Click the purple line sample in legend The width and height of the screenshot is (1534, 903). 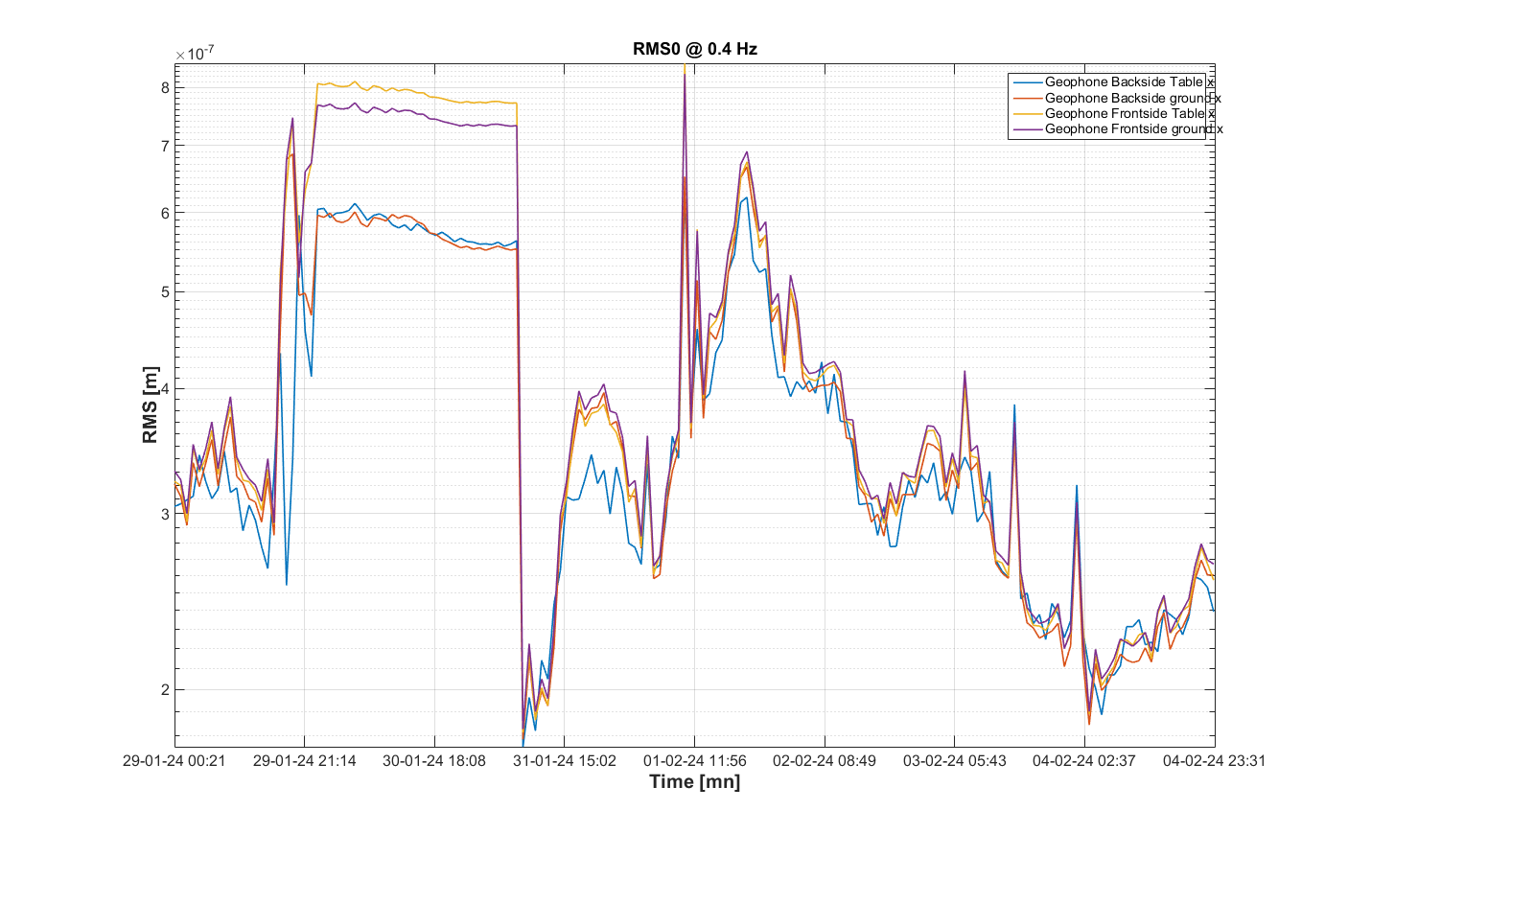tap(1027, 128)
